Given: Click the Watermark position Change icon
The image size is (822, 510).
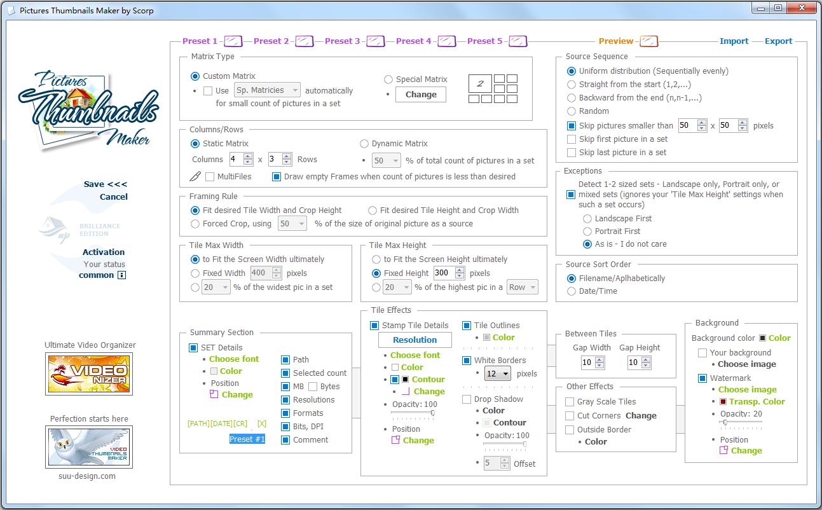Looking at the screenshot, I should tap(723, 450).
